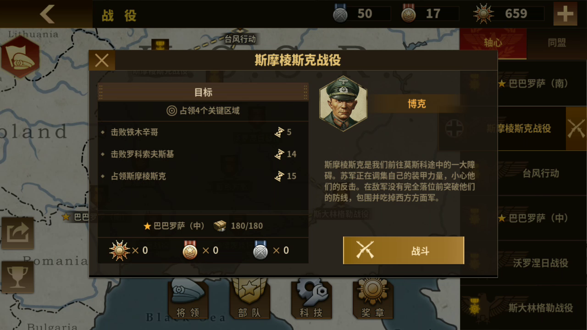Tap the share arrow icon on left
This screenshot has width=587, height=330.
(x=17, y=233)
